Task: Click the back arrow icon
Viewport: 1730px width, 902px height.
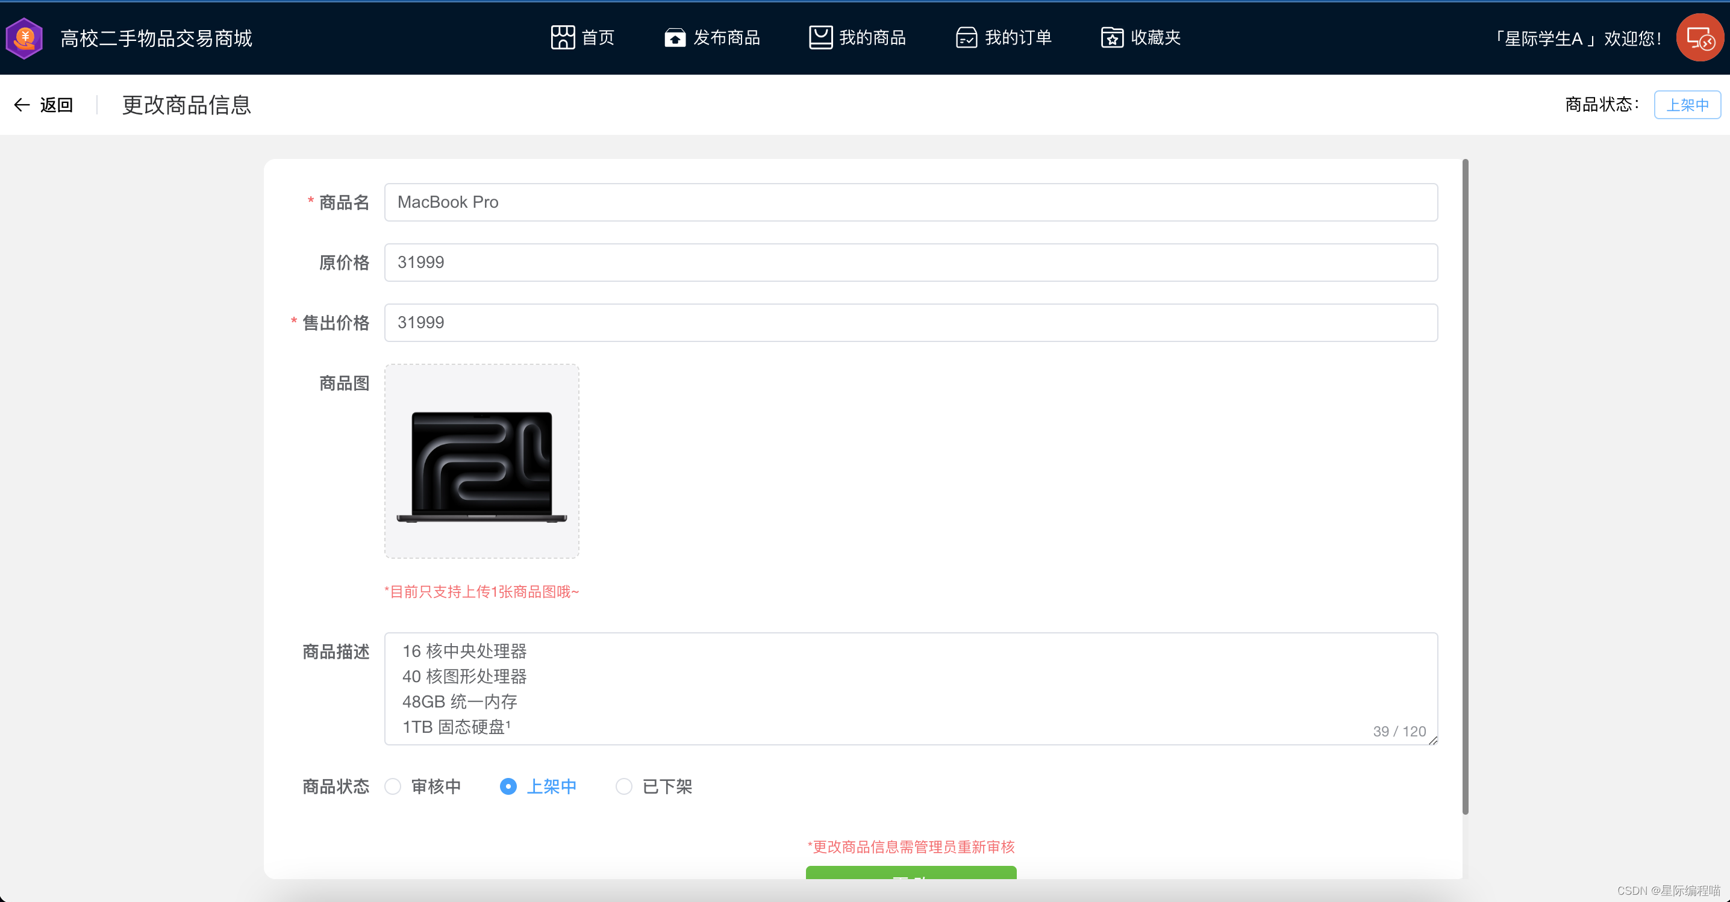Action: (x=22, y=105)
